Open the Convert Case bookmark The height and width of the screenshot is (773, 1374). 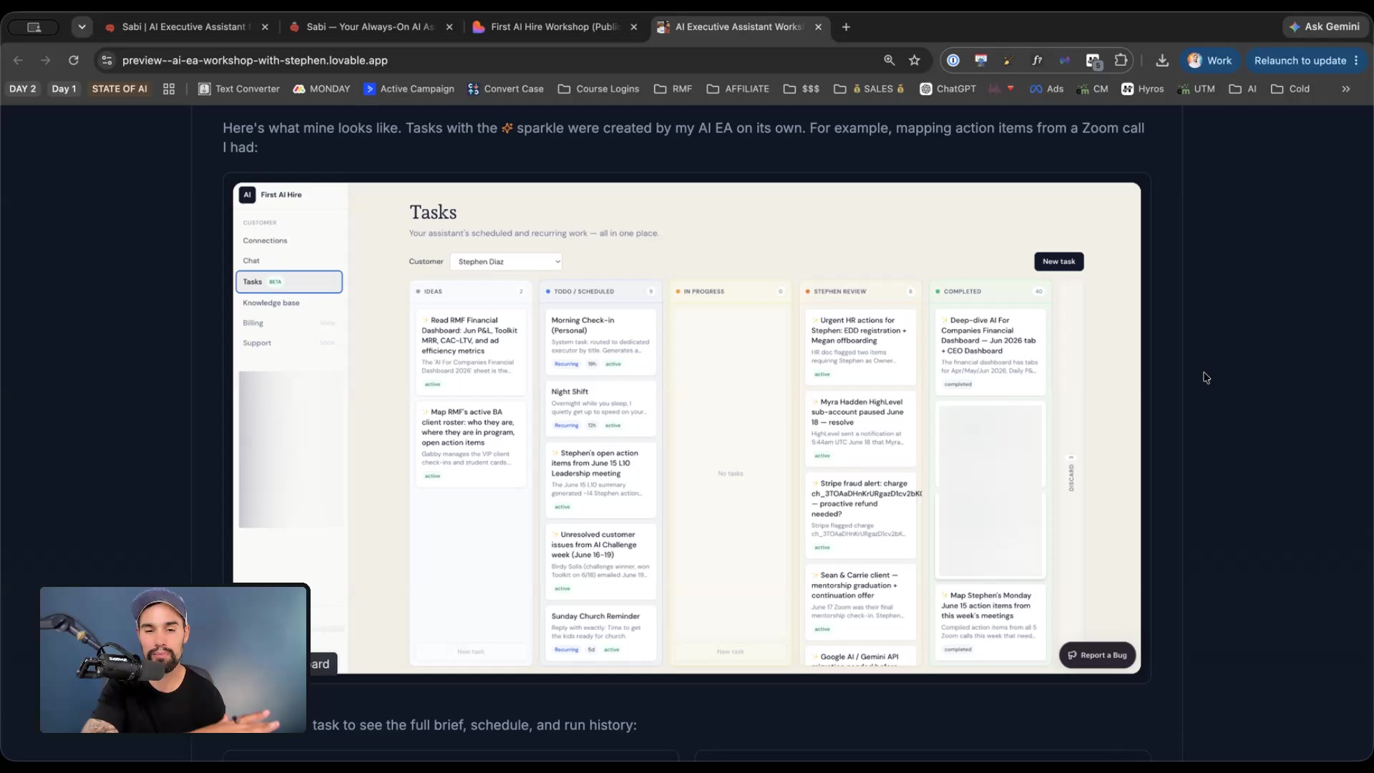[506, 89]
